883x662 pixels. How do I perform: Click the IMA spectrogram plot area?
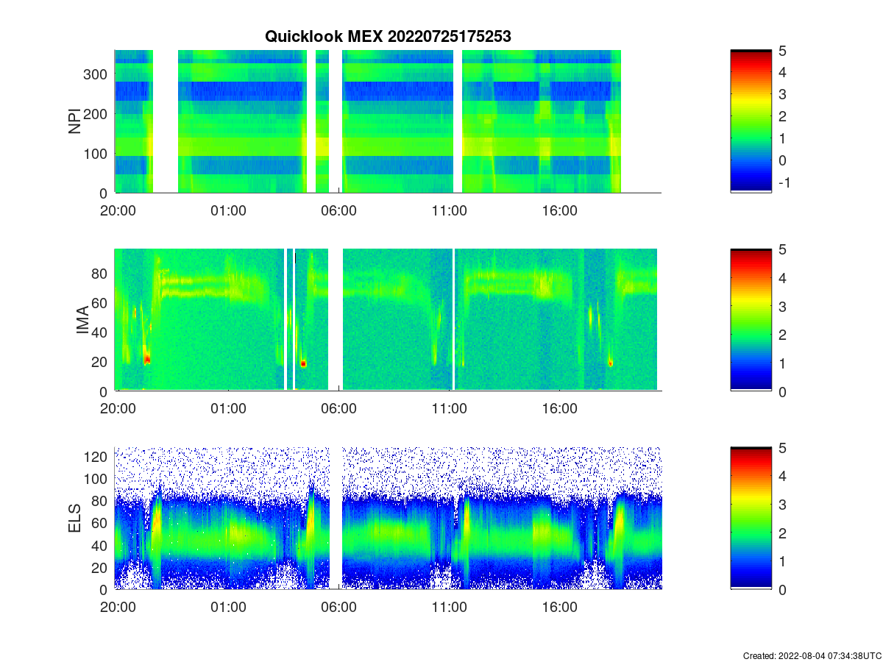click(x=388, y=319)
